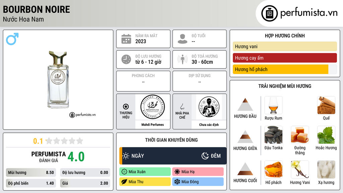
Task: Click the Mùi hương 8.50 score row
Action: [x=31, y=173]
